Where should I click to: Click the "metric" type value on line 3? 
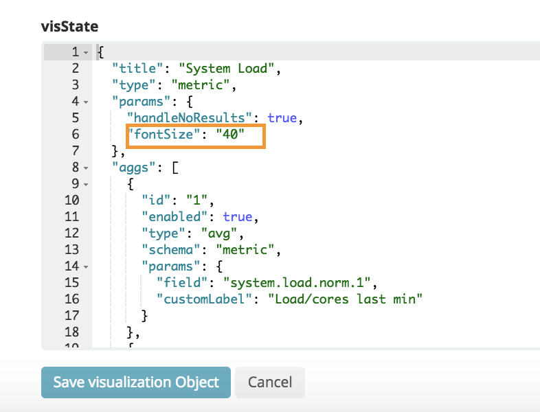click(201, 84)
